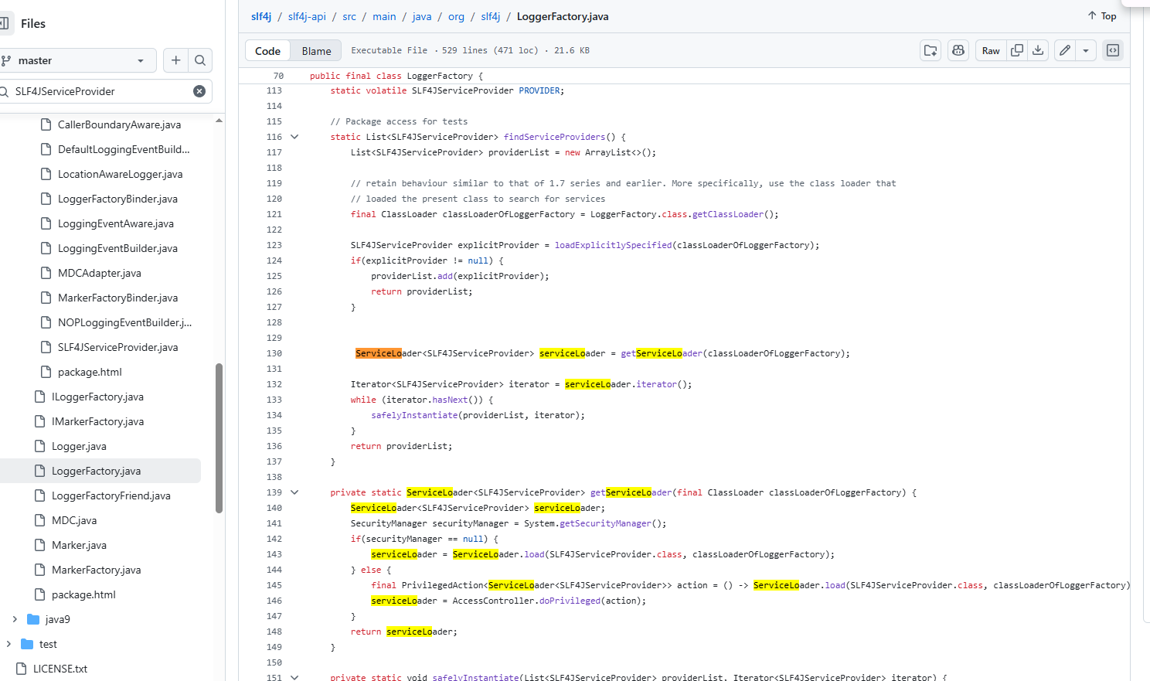Screen dimensions: 1150x681
Task: Copy raw file contents icon
Action: (x=1017, y=50)
